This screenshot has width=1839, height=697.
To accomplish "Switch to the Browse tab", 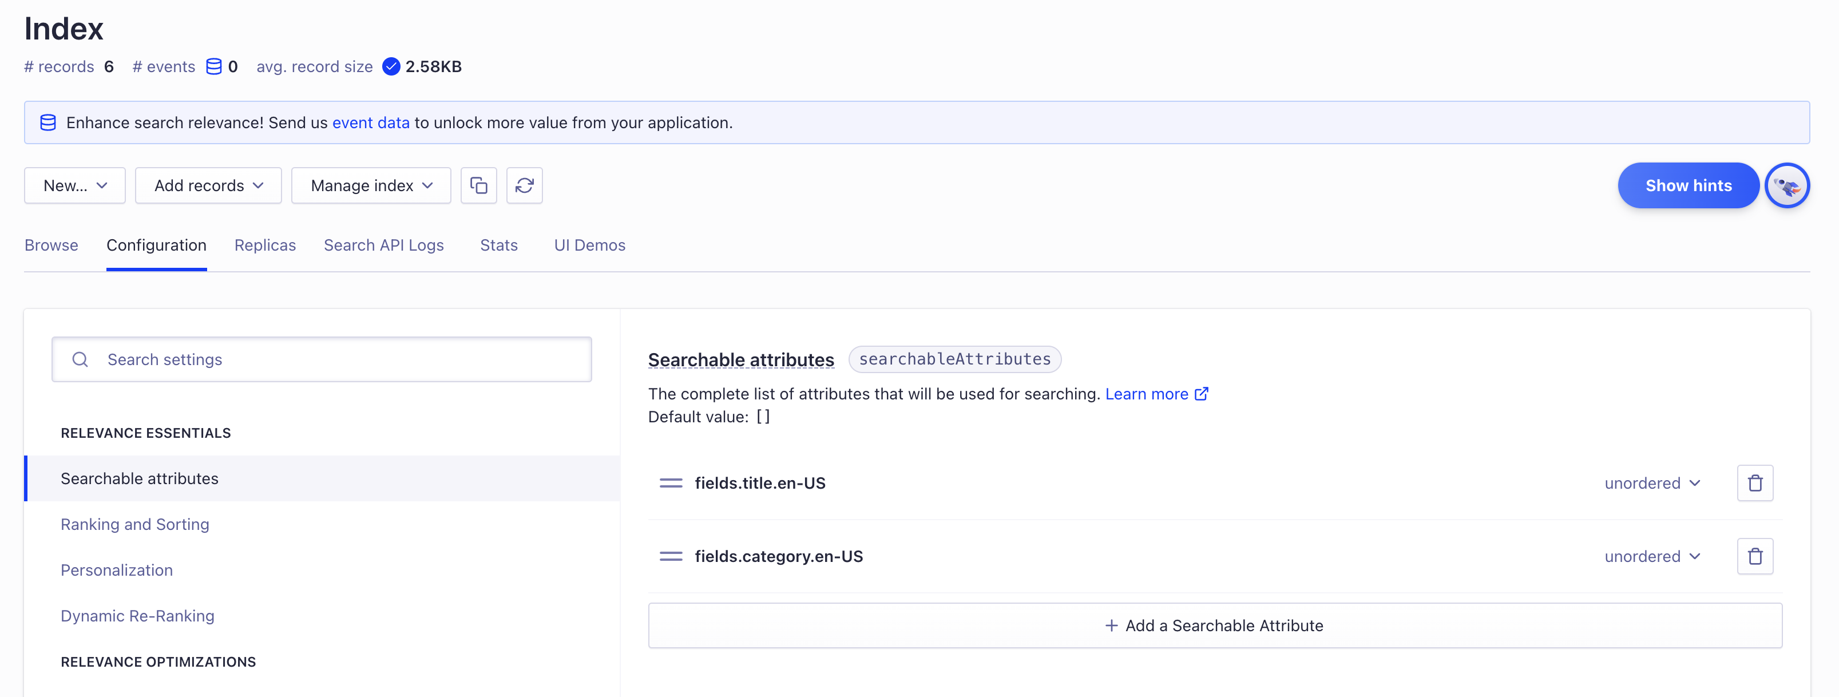I will tap(51, 244).
